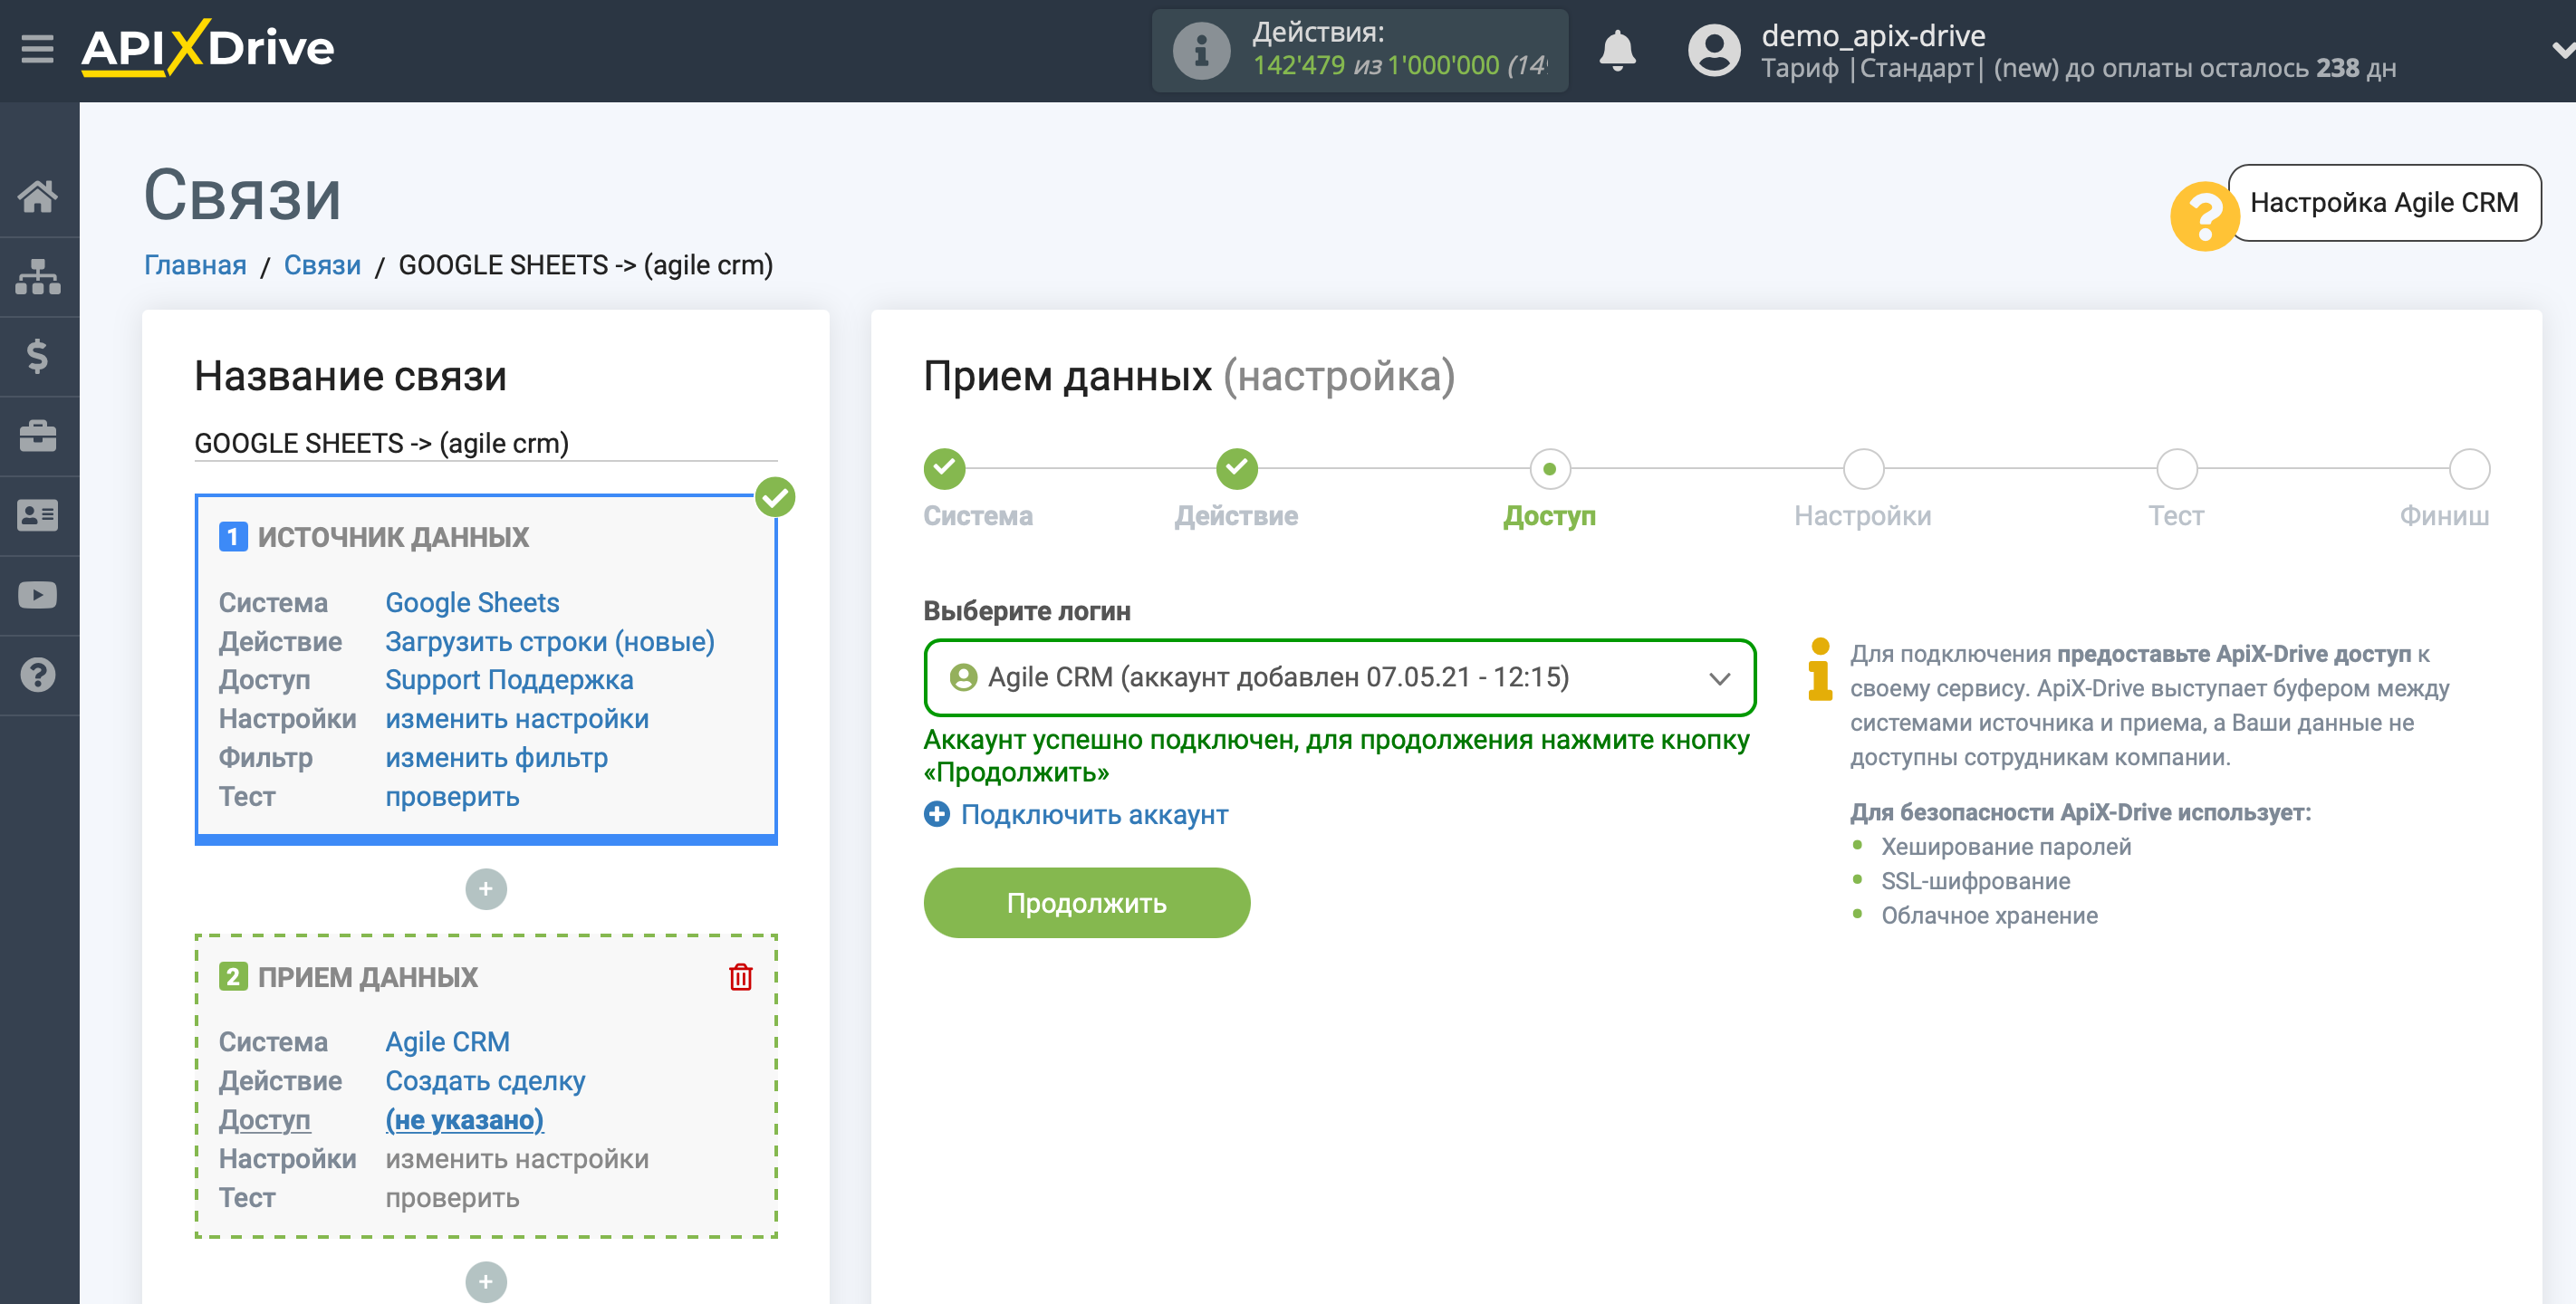Click the plus button between data blocks
Image resolution: width=2576 pixels, height=1304 pixels.
tap(485, 888)
